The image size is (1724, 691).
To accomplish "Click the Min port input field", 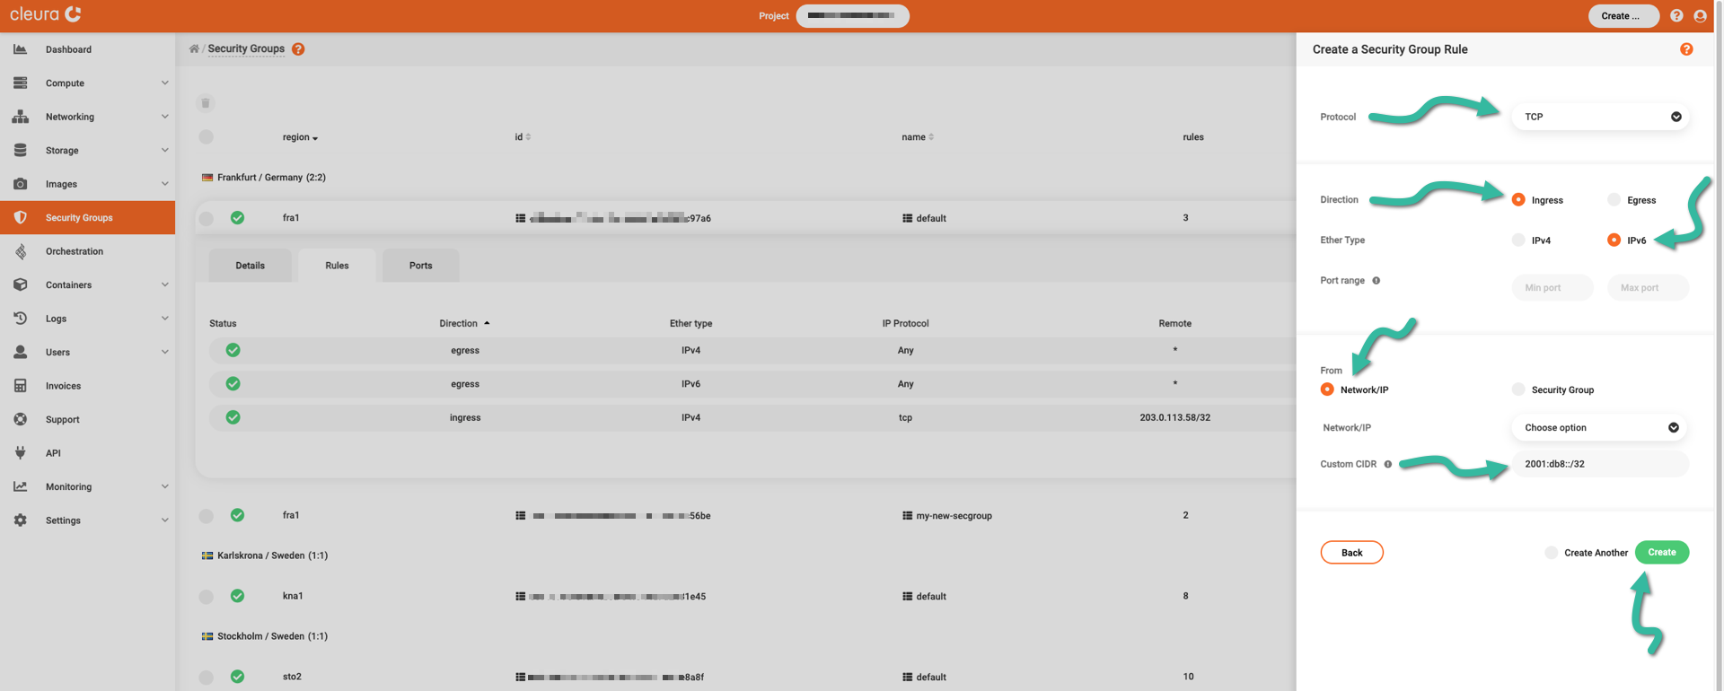I will click(1552, 288).
